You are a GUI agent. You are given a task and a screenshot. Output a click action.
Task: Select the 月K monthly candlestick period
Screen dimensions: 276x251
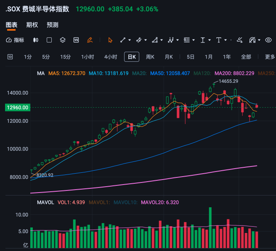(169, 57)
